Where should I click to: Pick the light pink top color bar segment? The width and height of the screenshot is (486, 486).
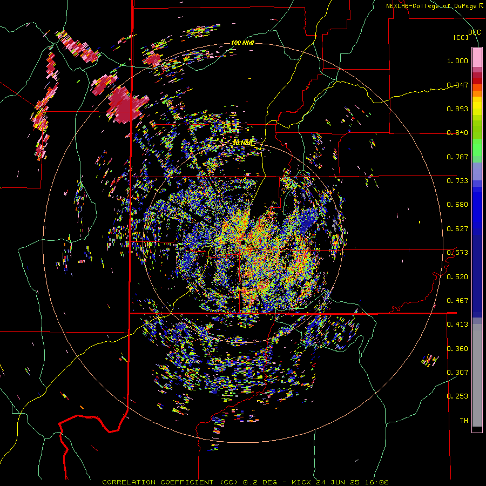coord(477,57)
